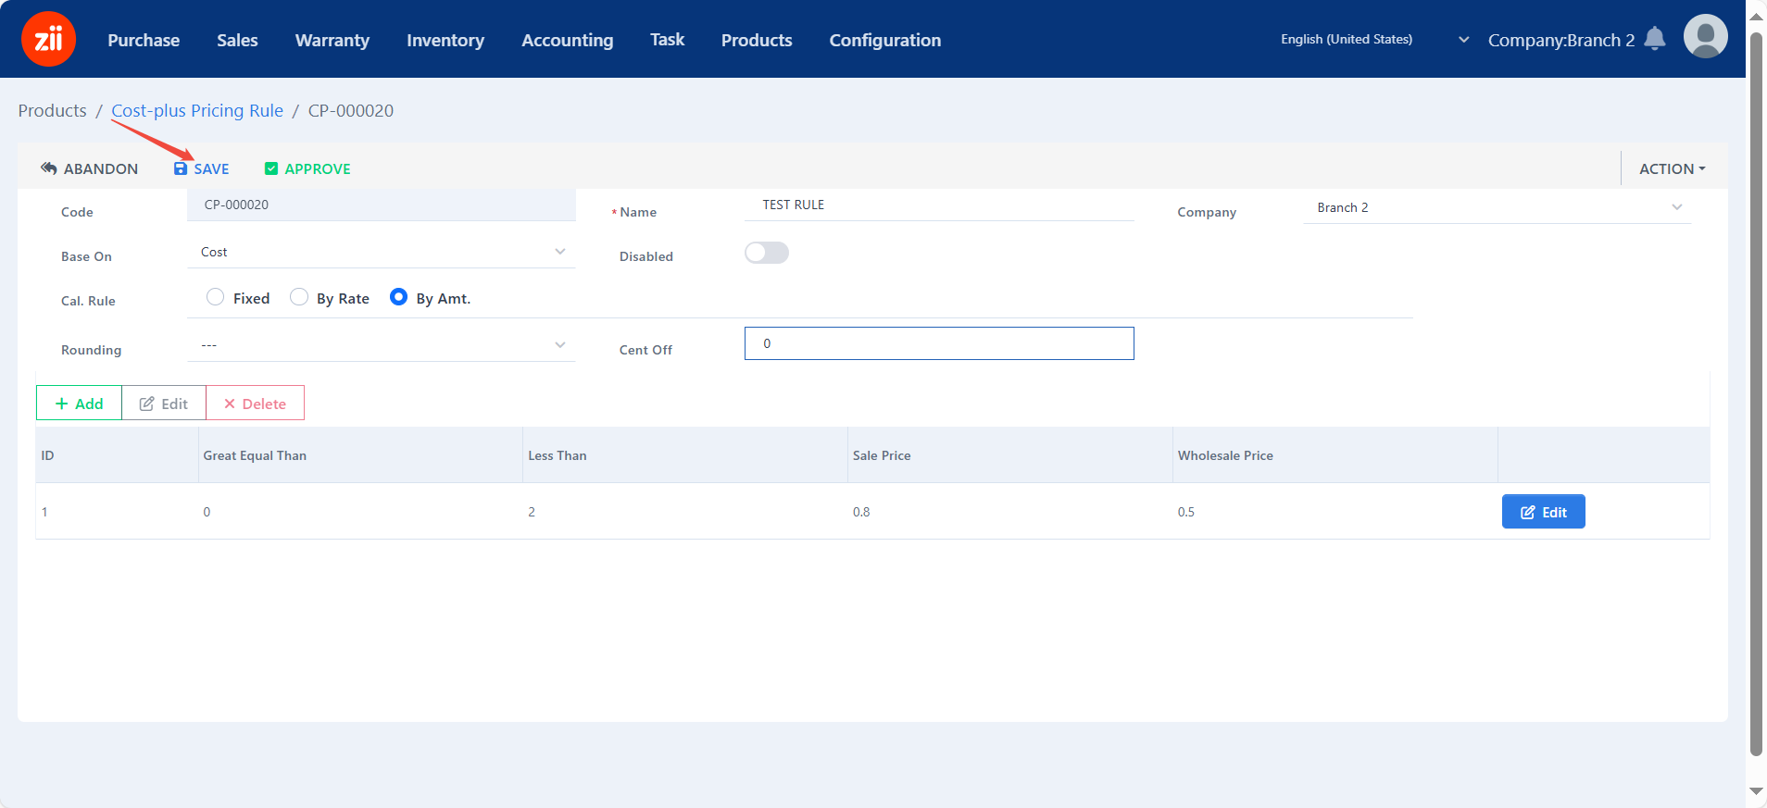The image size is (1767, 808).
Task: Click the page vertical scrollbar
Action: click(1756, 393)
